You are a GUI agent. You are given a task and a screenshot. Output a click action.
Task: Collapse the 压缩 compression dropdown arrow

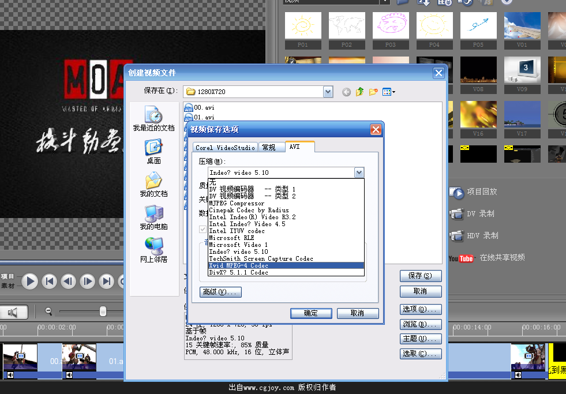click(359, 172)
